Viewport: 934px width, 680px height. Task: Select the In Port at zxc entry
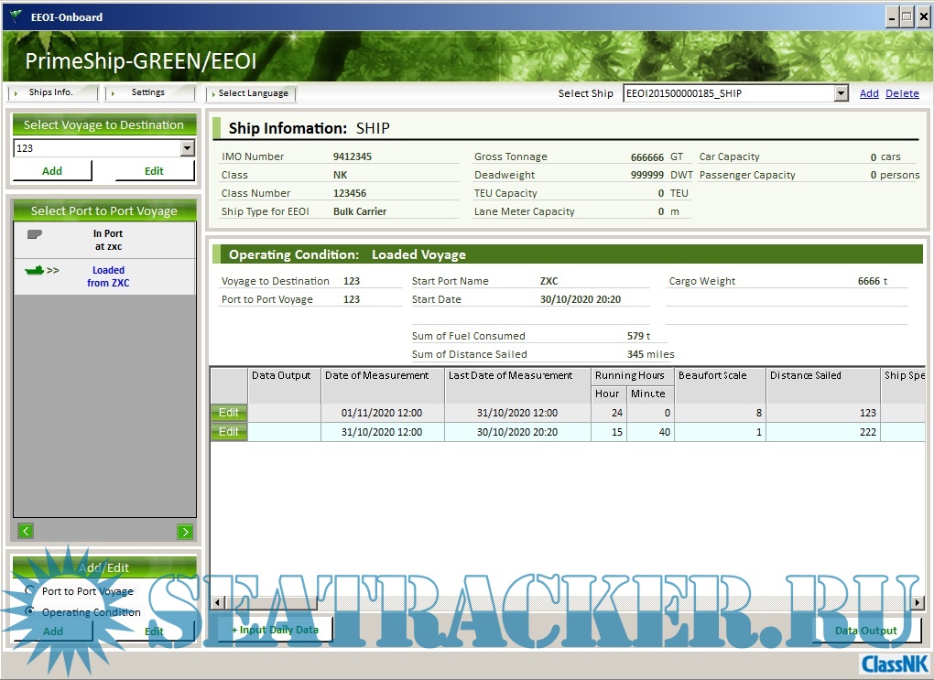(104, 240)
